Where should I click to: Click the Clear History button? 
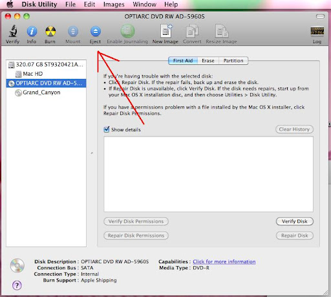point(294,129)
